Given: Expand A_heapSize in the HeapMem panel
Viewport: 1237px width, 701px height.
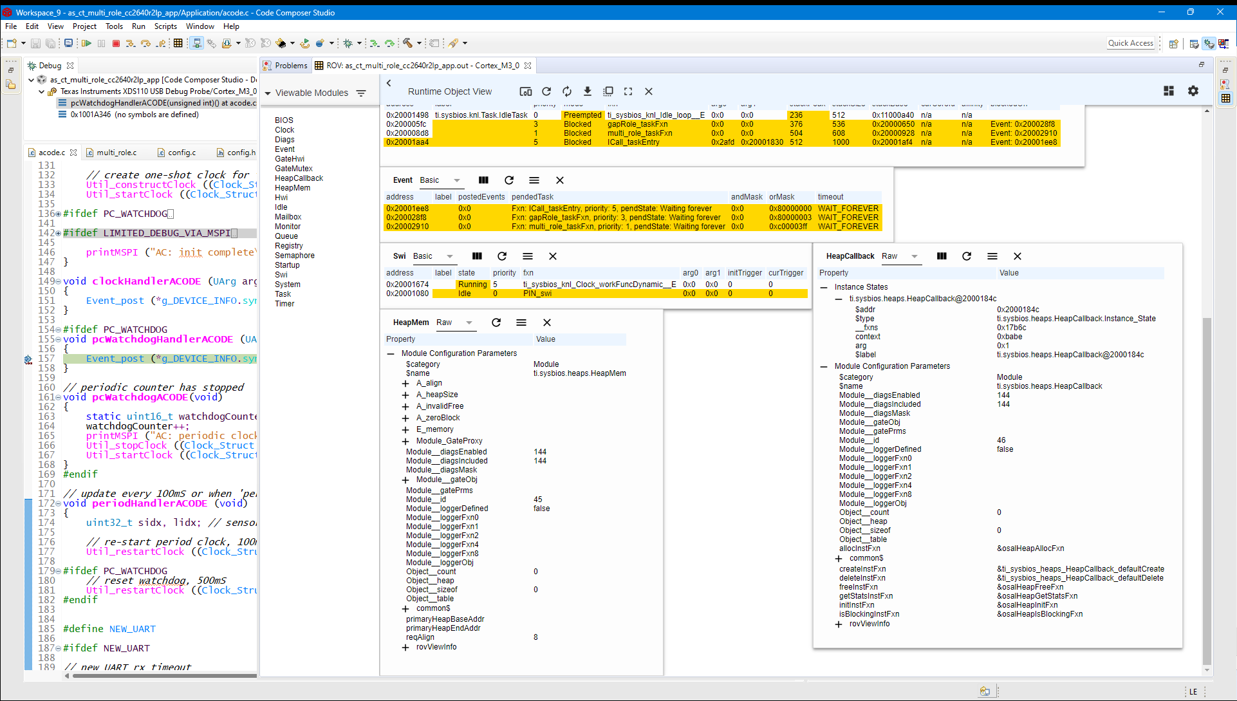Looking at the screenshot, I should click(x=405, y=395).
